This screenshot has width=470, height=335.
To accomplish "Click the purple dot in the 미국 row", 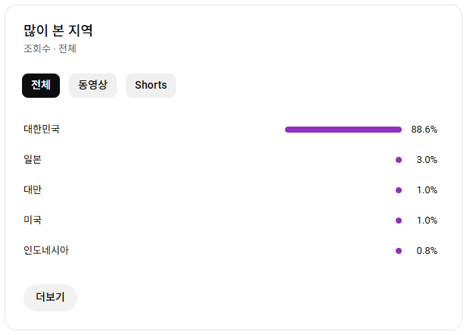I will click(x=399, y=221).
